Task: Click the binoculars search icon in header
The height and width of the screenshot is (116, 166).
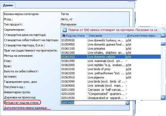Action: pyautogui.click(x=64, y=36)
